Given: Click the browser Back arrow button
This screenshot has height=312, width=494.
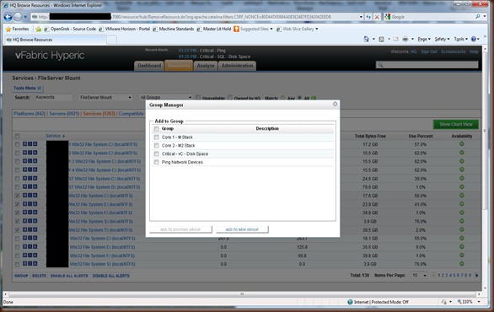Looking at the screenshot, I should point(8,17).
